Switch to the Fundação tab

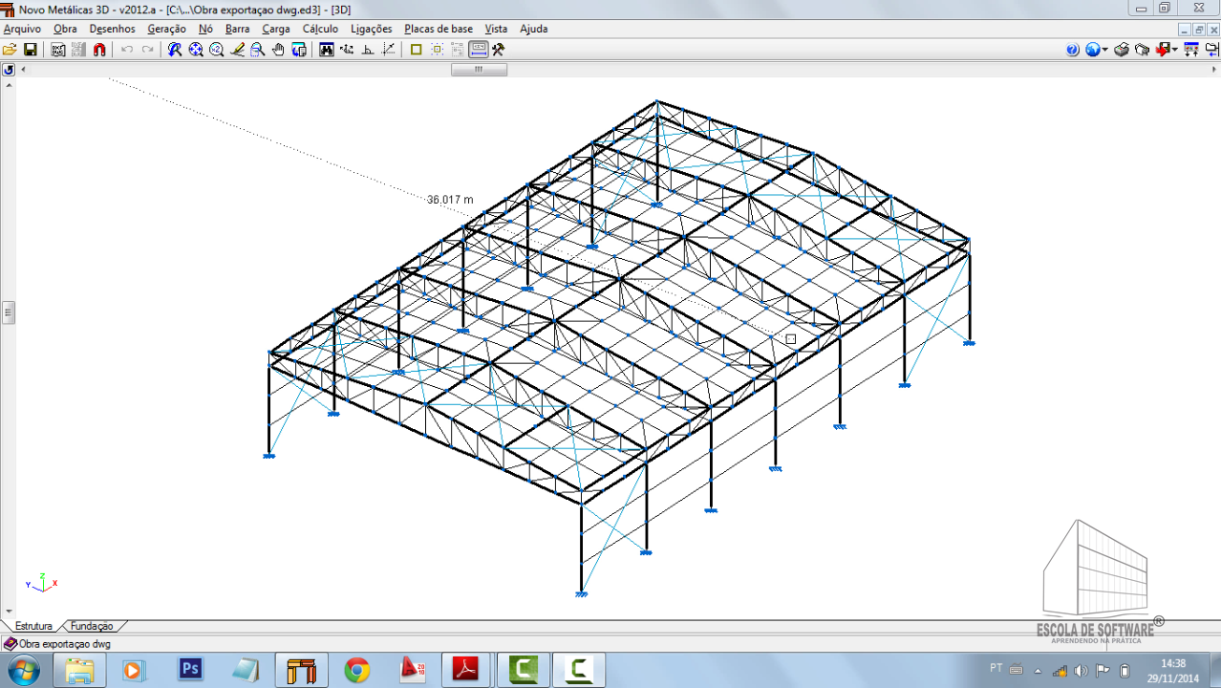[x=92, y=626]
